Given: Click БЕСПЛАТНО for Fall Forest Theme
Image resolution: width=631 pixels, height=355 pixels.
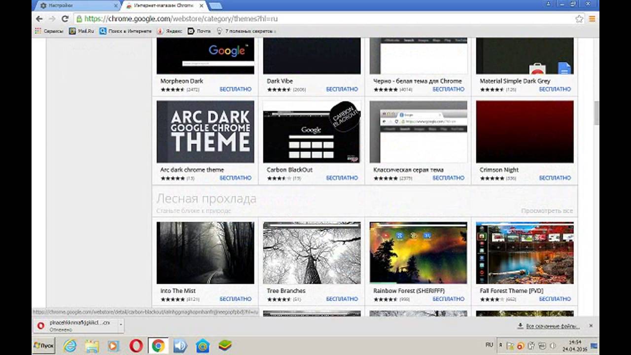Looking at the screenshot, I should tap(555, 299).
